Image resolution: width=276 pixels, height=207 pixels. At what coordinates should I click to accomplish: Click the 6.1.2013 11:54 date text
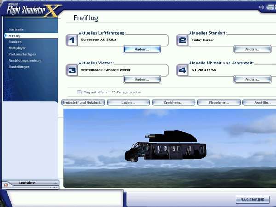pyautogui.click(x=204, y=70)
